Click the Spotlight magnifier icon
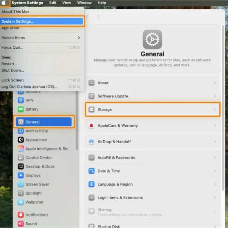Viewport: 228px width, 228px height. click(x=21, y=193)
